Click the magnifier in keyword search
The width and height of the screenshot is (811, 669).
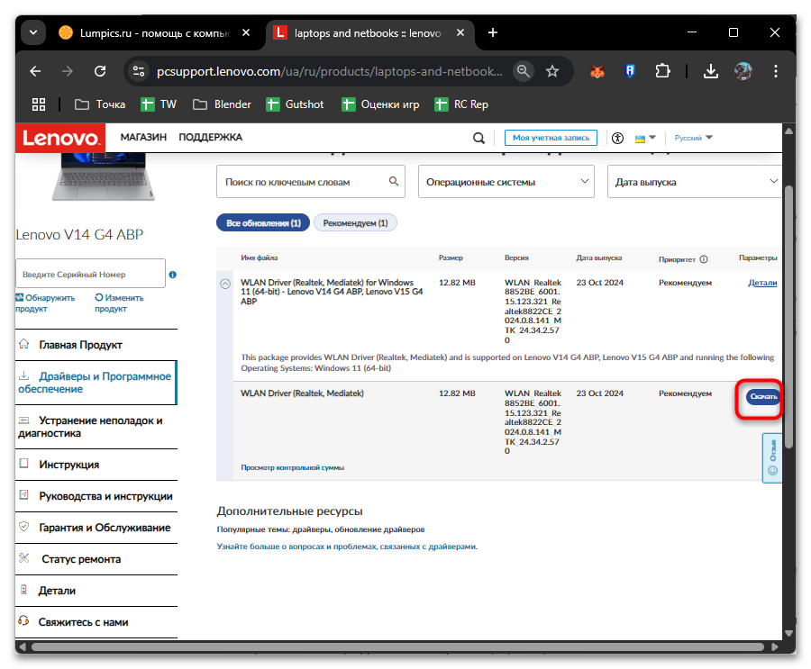pyautogui.click(x=394, y=181)
